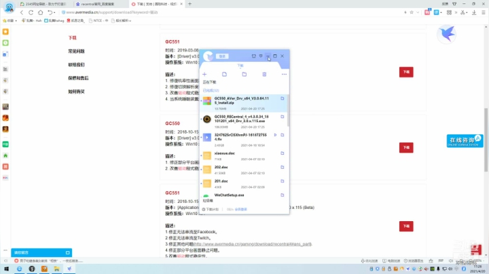The image size is (489, 274).
Task: Select 联络我们 in the left page menu
Action: [76, 64]
